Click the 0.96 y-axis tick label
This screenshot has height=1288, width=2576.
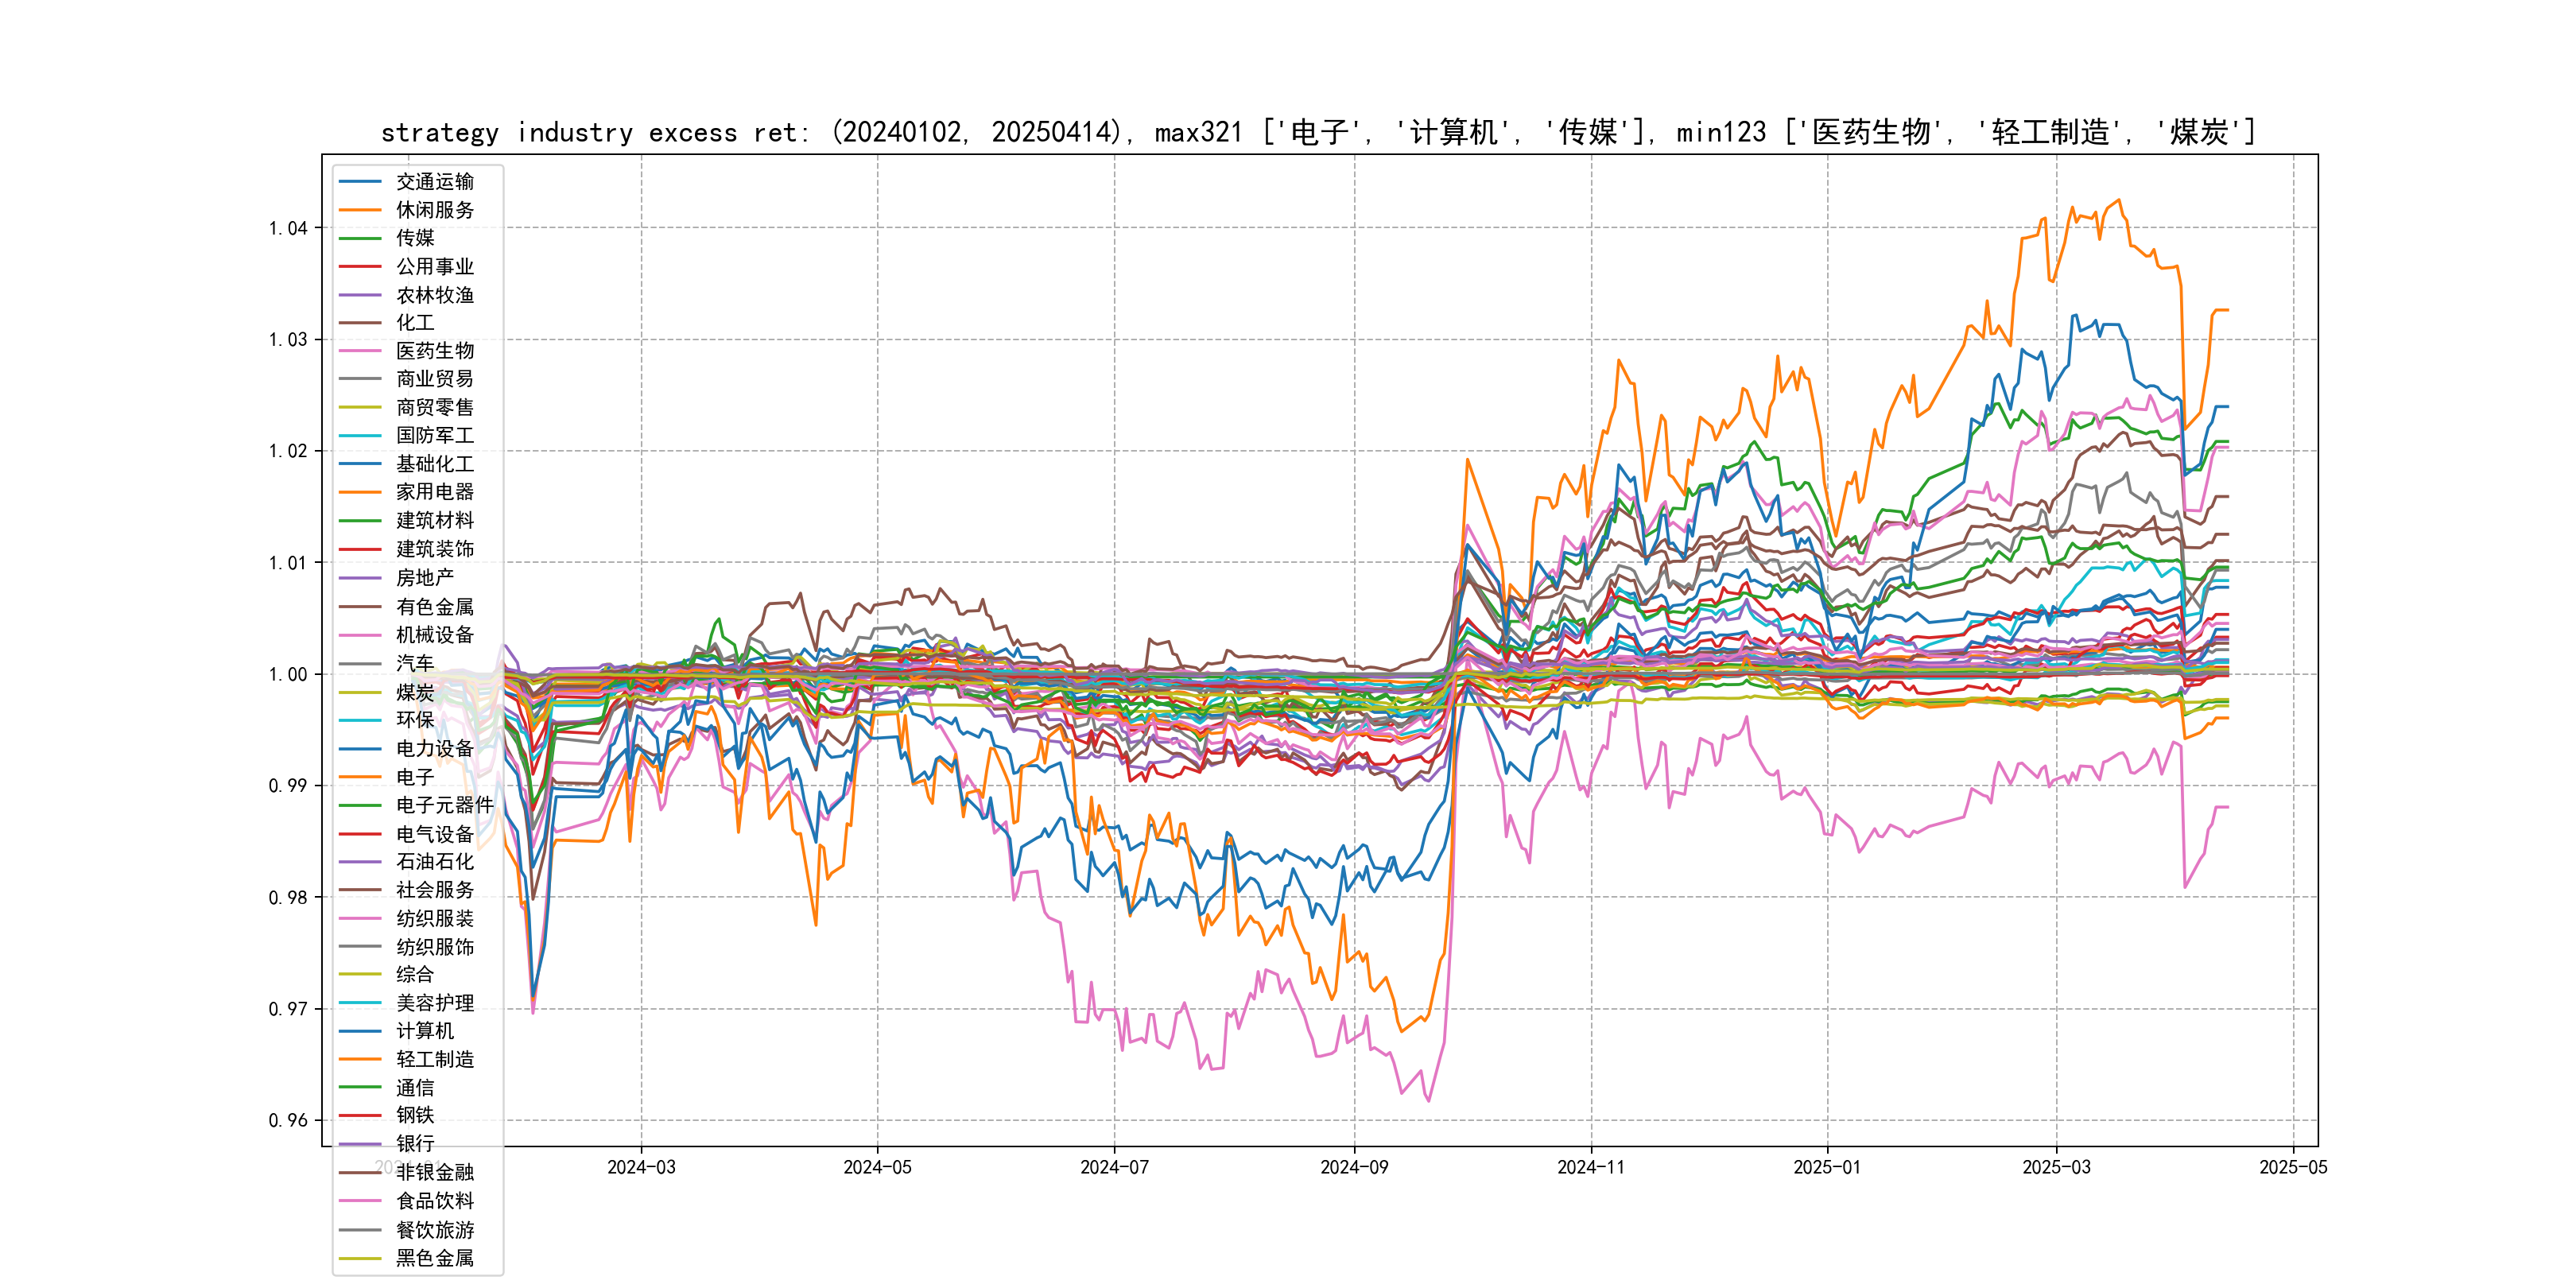(288, 1121)
